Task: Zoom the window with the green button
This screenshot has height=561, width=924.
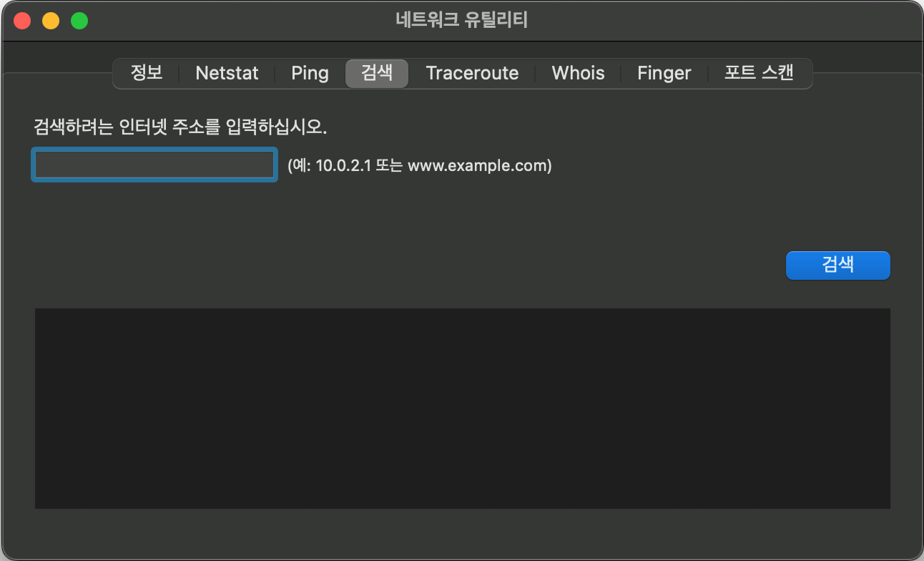Action: tap(79, 21)
